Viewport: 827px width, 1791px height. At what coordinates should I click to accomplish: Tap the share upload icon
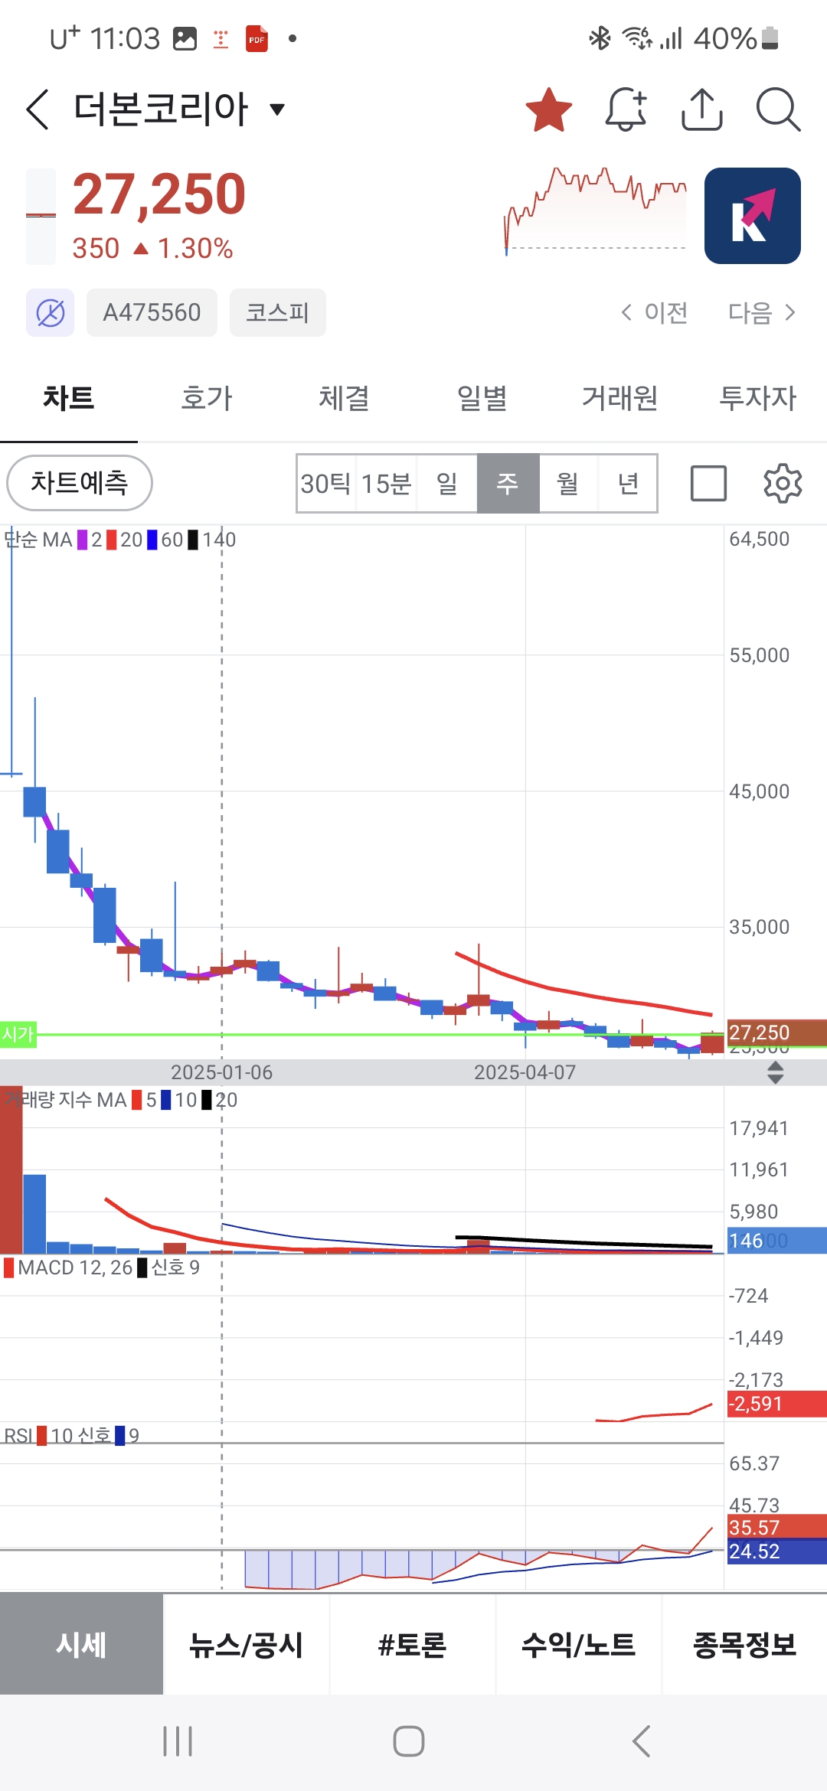coord(702,109)
